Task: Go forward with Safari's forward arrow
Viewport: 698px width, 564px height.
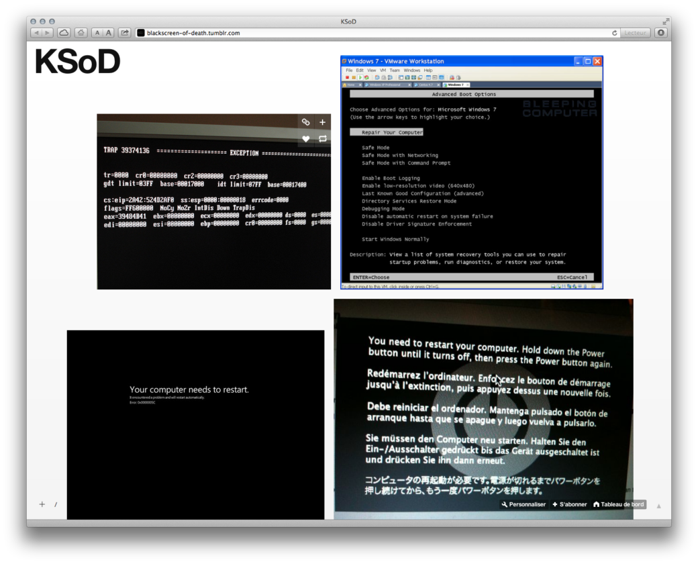Action: [x=48, y=33]
